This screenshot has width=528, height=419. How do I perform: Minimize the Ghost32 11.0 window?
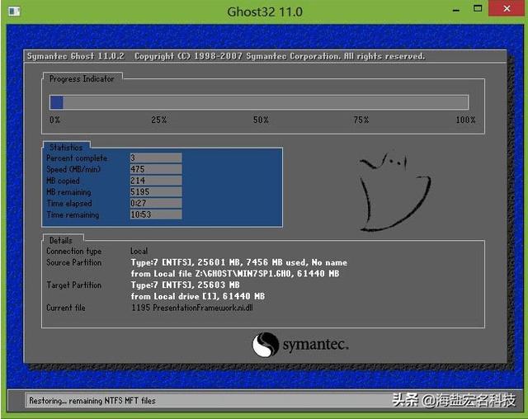click(x=456, y=10)
